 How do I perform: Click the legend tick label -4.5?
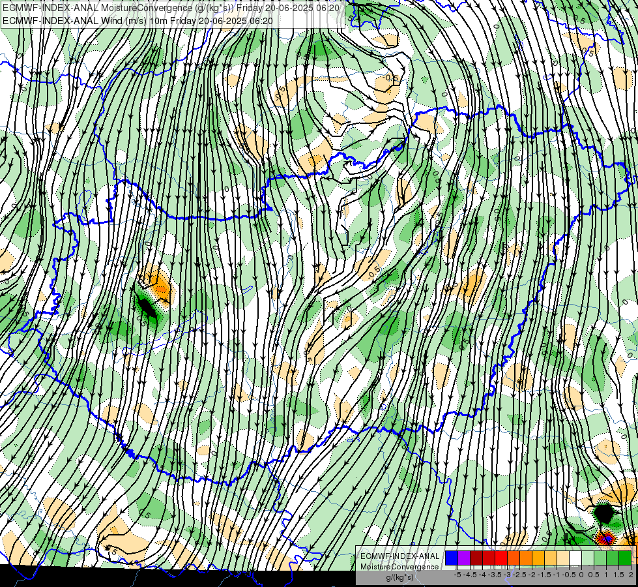tap(470, 575)
